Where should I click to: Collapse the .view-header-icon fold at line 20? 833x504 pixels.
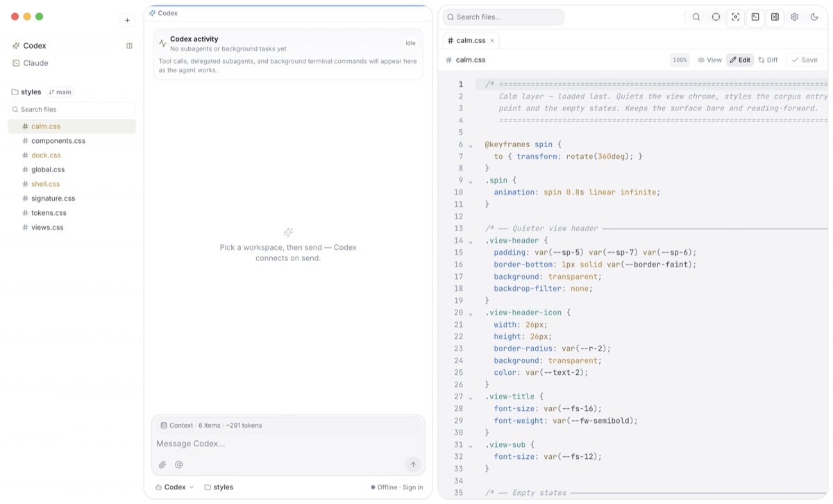tap(471, 313)
